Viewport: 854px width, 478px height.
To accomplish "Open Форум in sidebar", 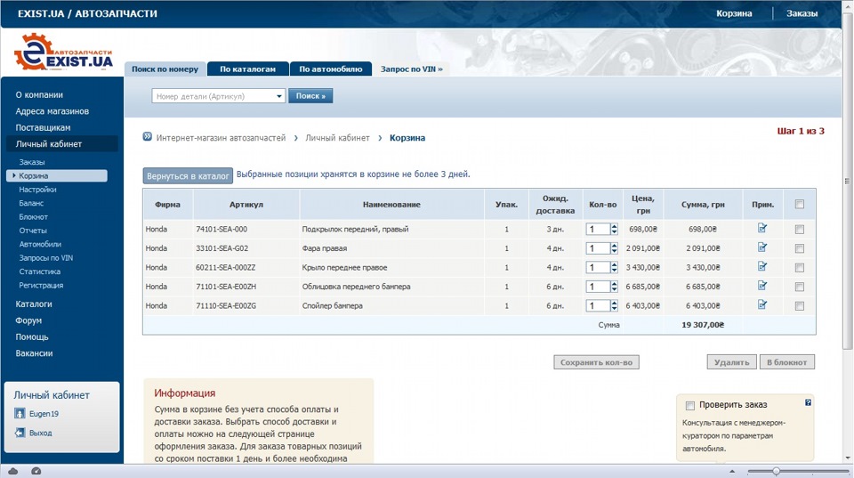I will [28, 320].
